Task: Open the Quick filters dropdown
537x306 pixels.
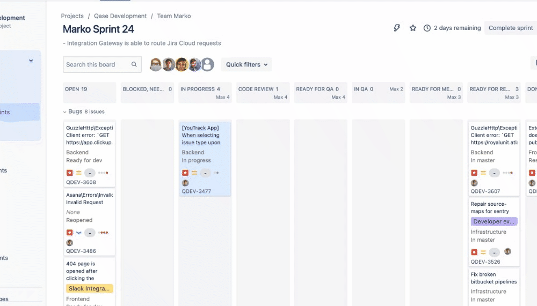Action: [x=246, y=64]
